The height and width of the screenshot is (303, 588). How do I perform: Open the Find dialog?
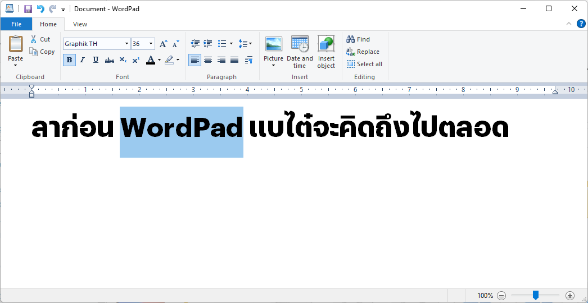click(358, 39)
